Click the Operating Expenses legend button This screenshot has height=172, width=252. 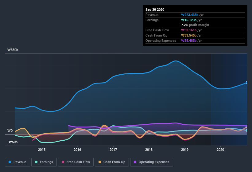tap(152, 162)
